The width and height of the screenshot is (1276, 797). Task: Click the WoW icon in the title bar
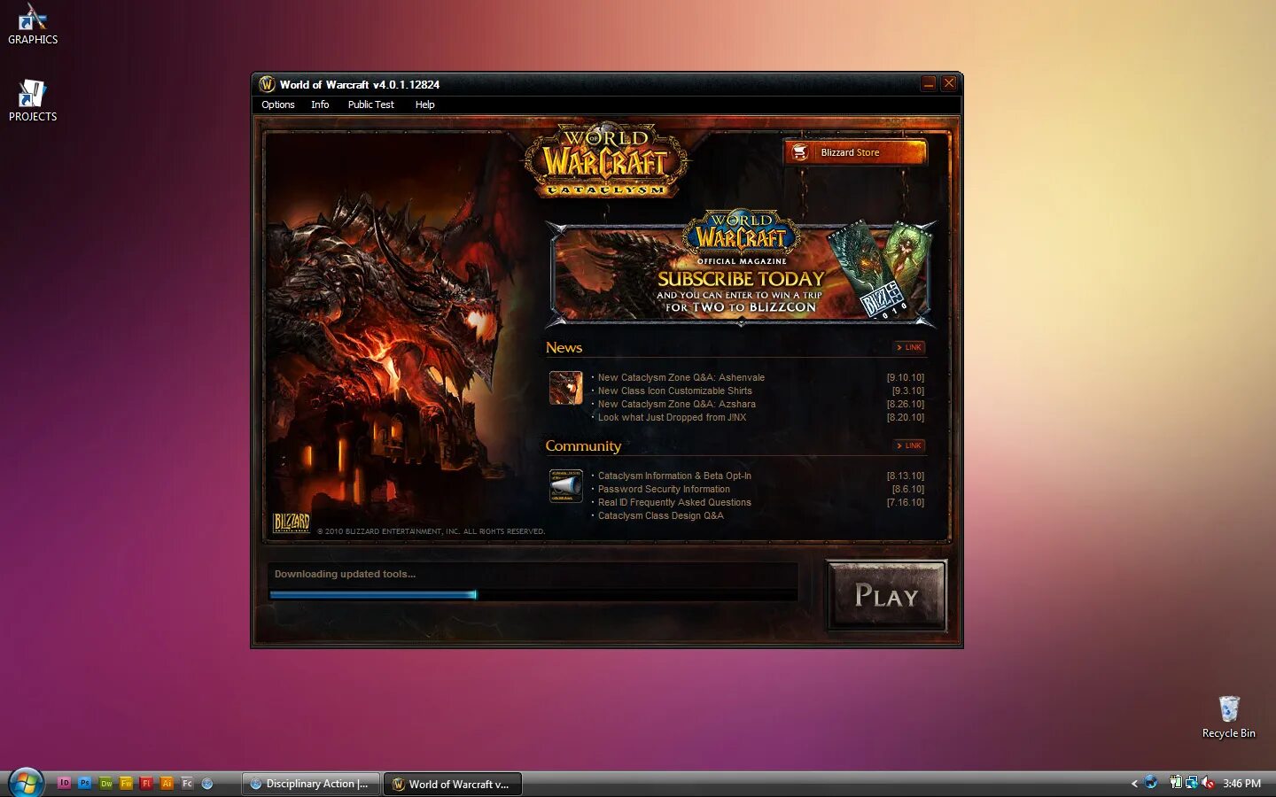(267, 84)
